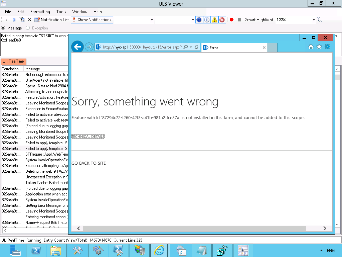Open File Explorer from the taskbar
The height and width of the screenshot is (257, 342).
[x=56, y=250]
